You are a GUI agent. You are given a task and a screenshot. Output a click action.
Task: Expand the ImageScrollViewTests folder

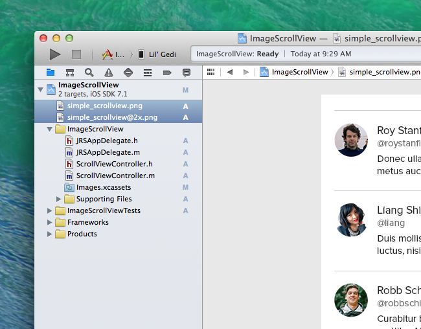pos(50,210)
